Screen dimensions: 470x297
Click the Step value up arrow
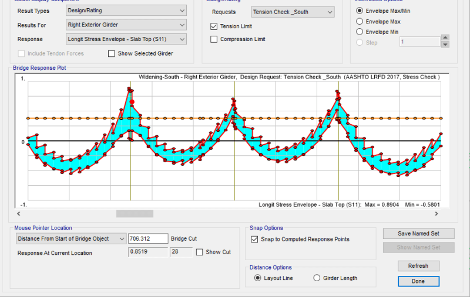click(445, 37)
